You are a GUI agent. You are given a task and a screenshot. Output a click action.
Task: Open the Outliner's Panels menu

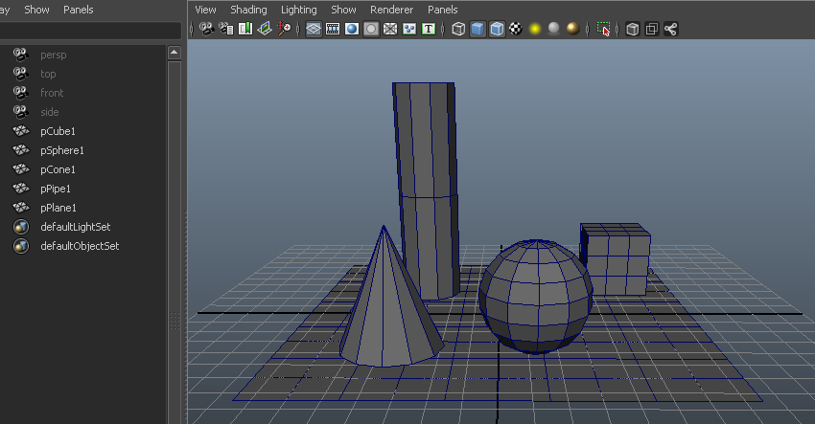(79, 10)
